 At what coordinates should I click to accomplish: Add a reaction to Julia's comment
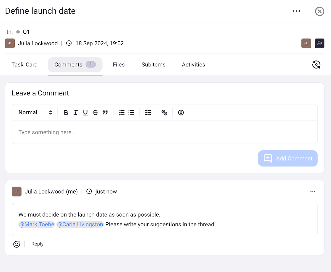point(17,244)
